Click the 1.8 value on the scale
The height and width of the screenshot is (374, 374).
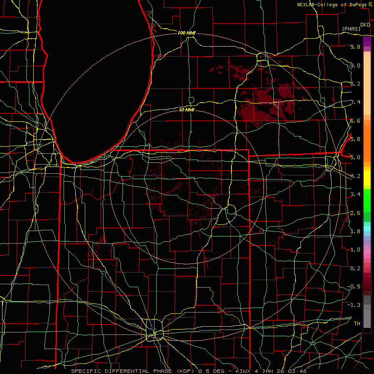(355, 231)
